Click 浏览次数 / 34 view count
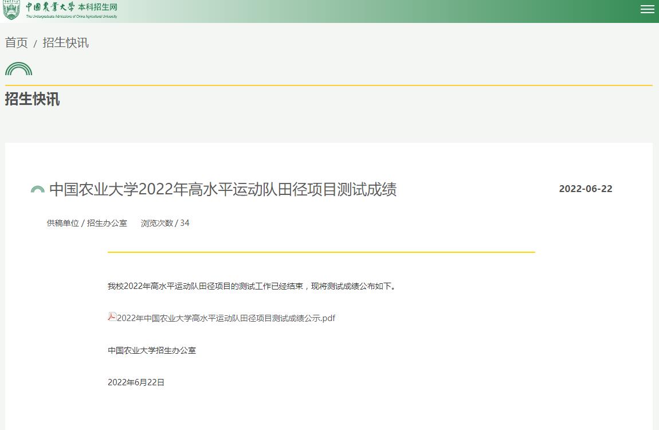Viewport: 659px width, 430px height. (165, 223)
